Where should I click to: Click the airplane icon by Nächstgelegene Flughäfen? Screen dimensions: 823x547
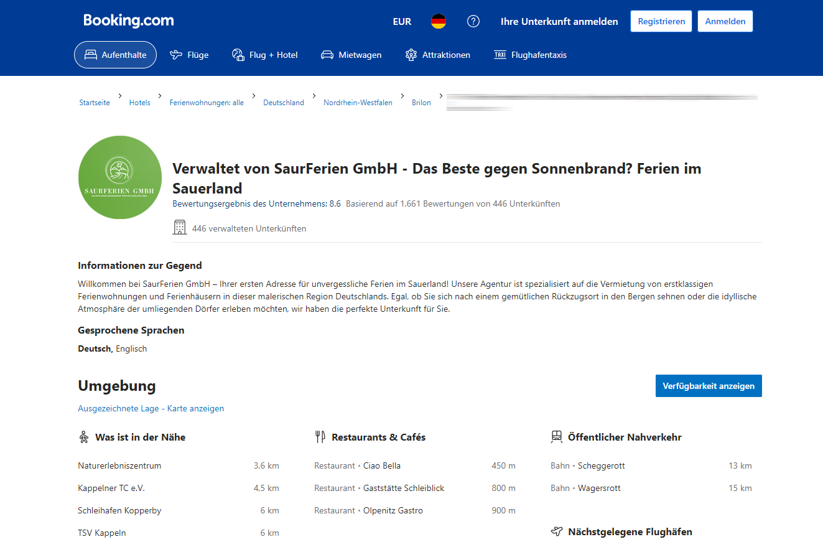(557, 532)
